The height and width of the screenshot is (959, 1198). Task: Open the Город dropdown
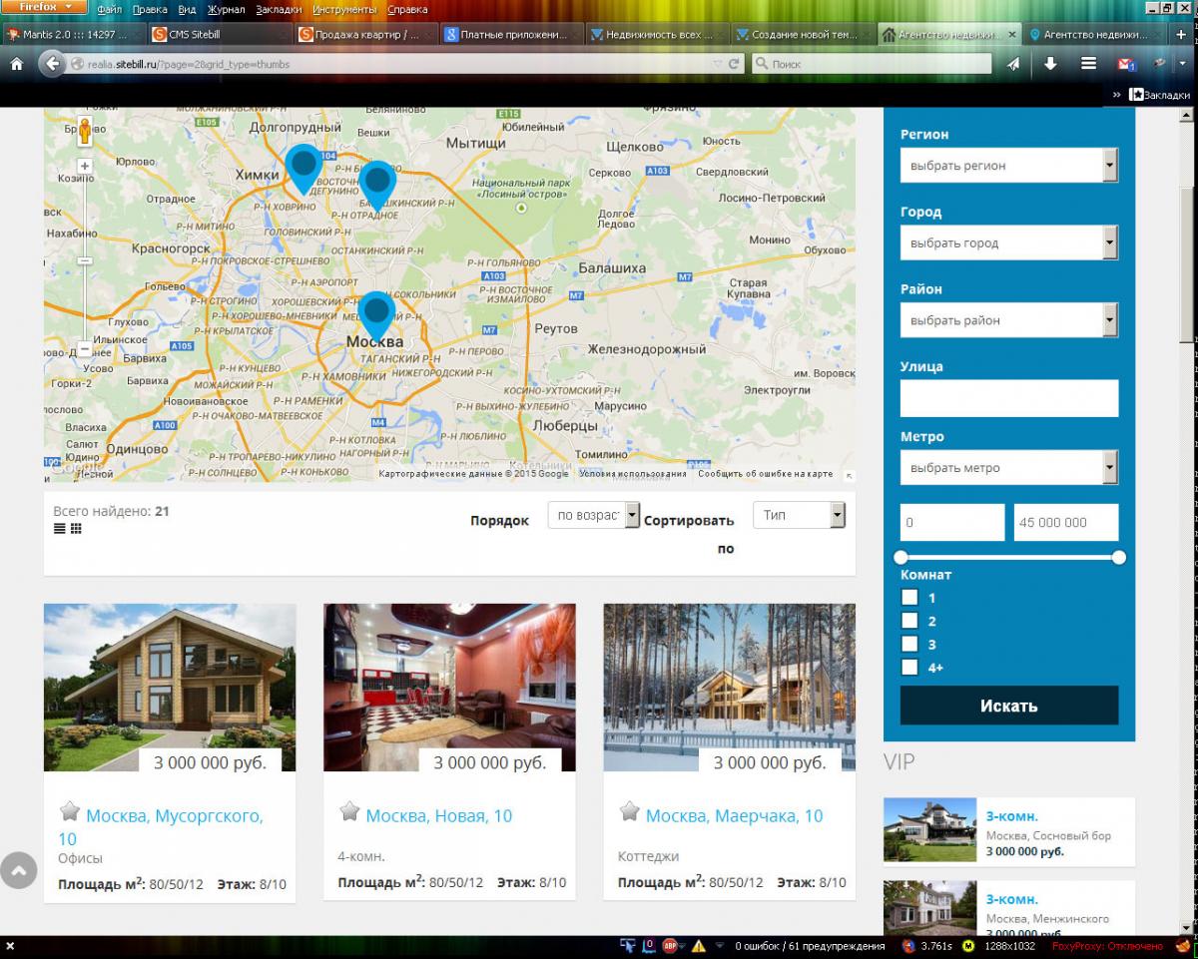1009,242
